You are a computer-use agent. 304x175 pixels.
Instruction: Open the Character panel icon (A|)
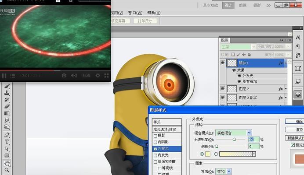(x=298, y=38)
